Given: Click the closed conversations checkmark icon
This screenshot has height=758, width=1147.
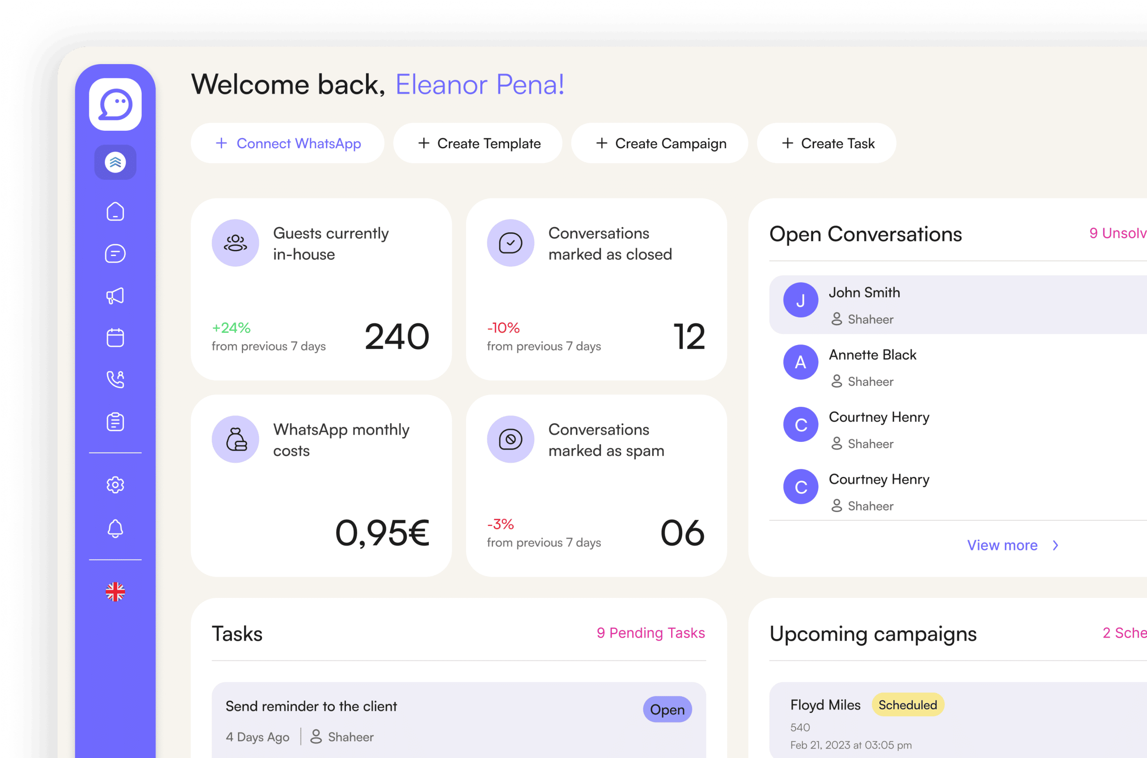Looking at the screenshot, I should point(511,243).
